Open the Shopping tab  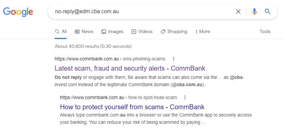tap(177, 32)
